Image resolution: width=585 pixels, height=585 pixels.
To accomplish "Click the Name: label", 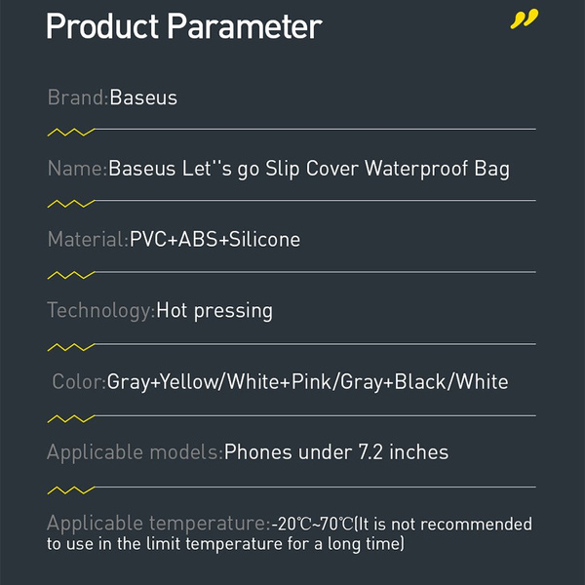I will tap(77, 169).
